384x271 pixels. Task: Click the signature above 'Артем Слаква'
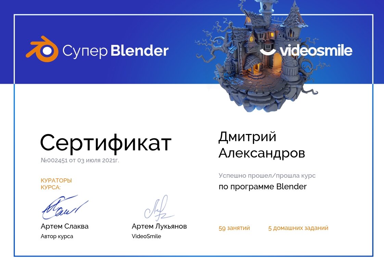pyautogui.click(x=65, y=207)
